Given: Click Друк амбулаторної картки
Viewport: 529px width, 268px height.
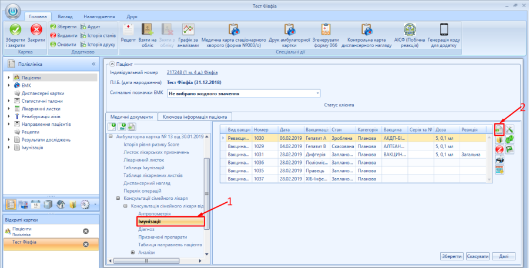Looking at the screenshot, I should [289, 30].
